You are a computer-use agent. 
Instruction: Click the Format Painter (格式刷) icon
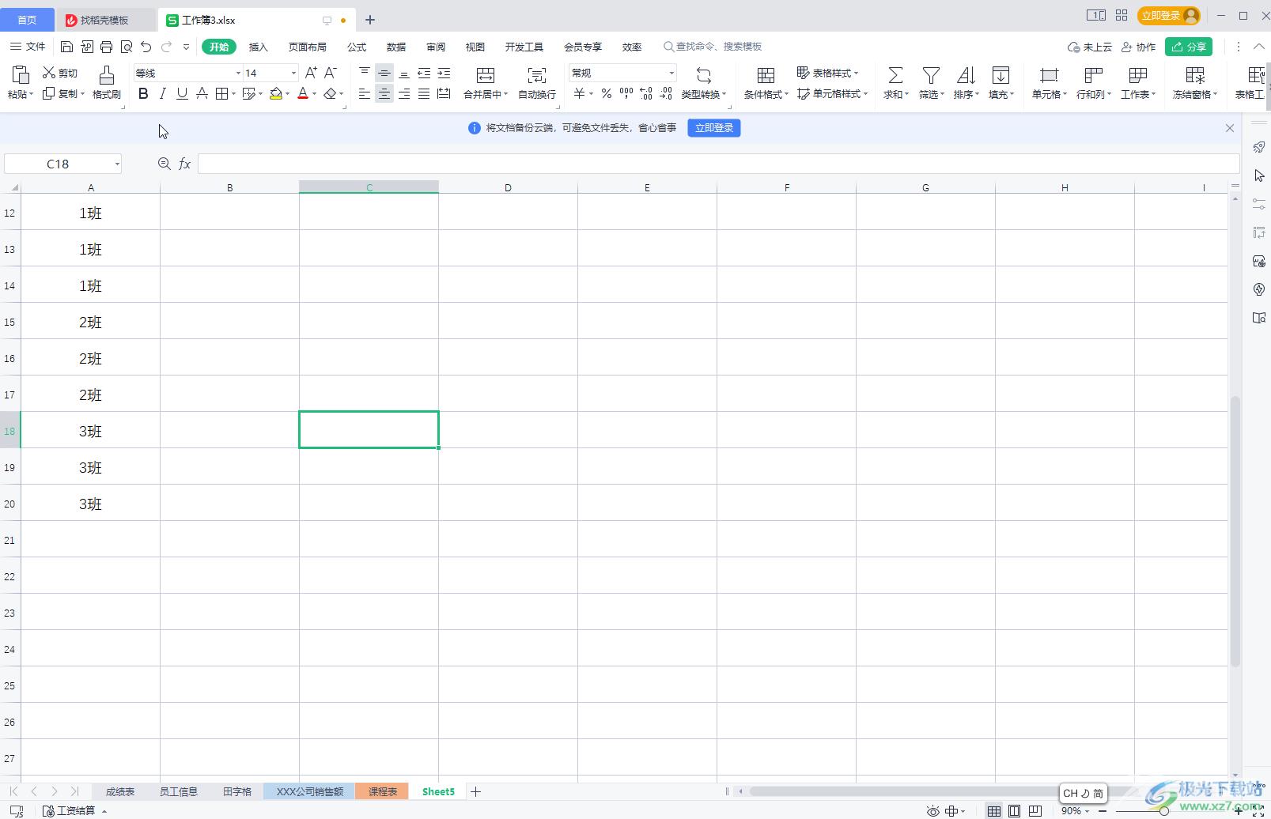coord(106,75)
